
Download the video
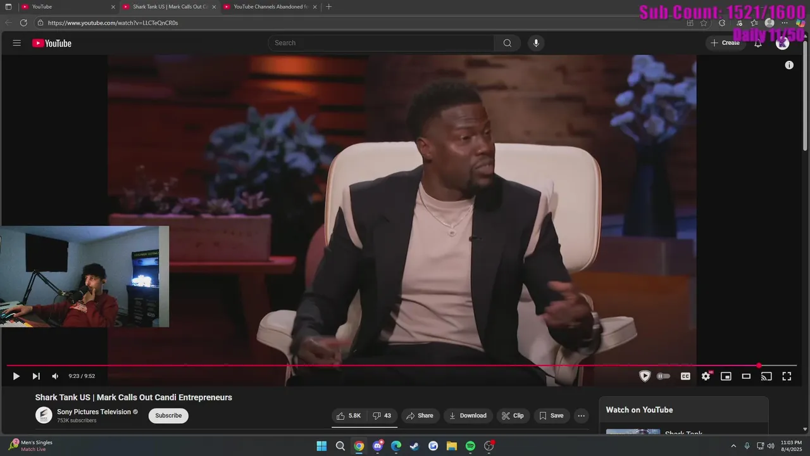point(468,415)
